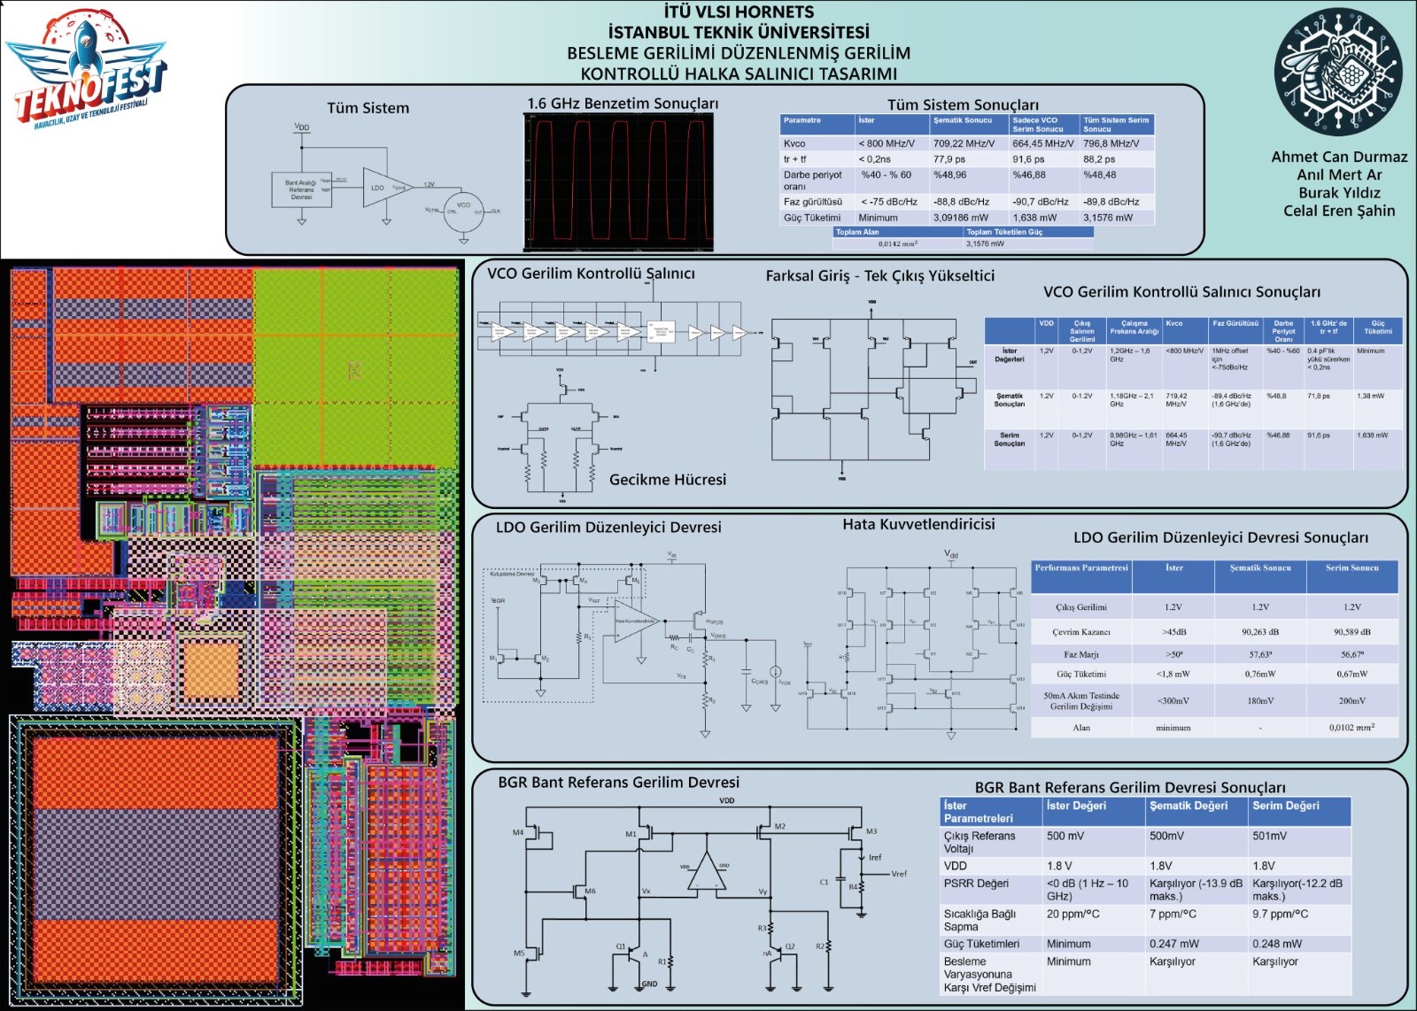Select the "-89,8 dBc/Hz" cell
The image size is (1417, 1011).
point(1117,202)
